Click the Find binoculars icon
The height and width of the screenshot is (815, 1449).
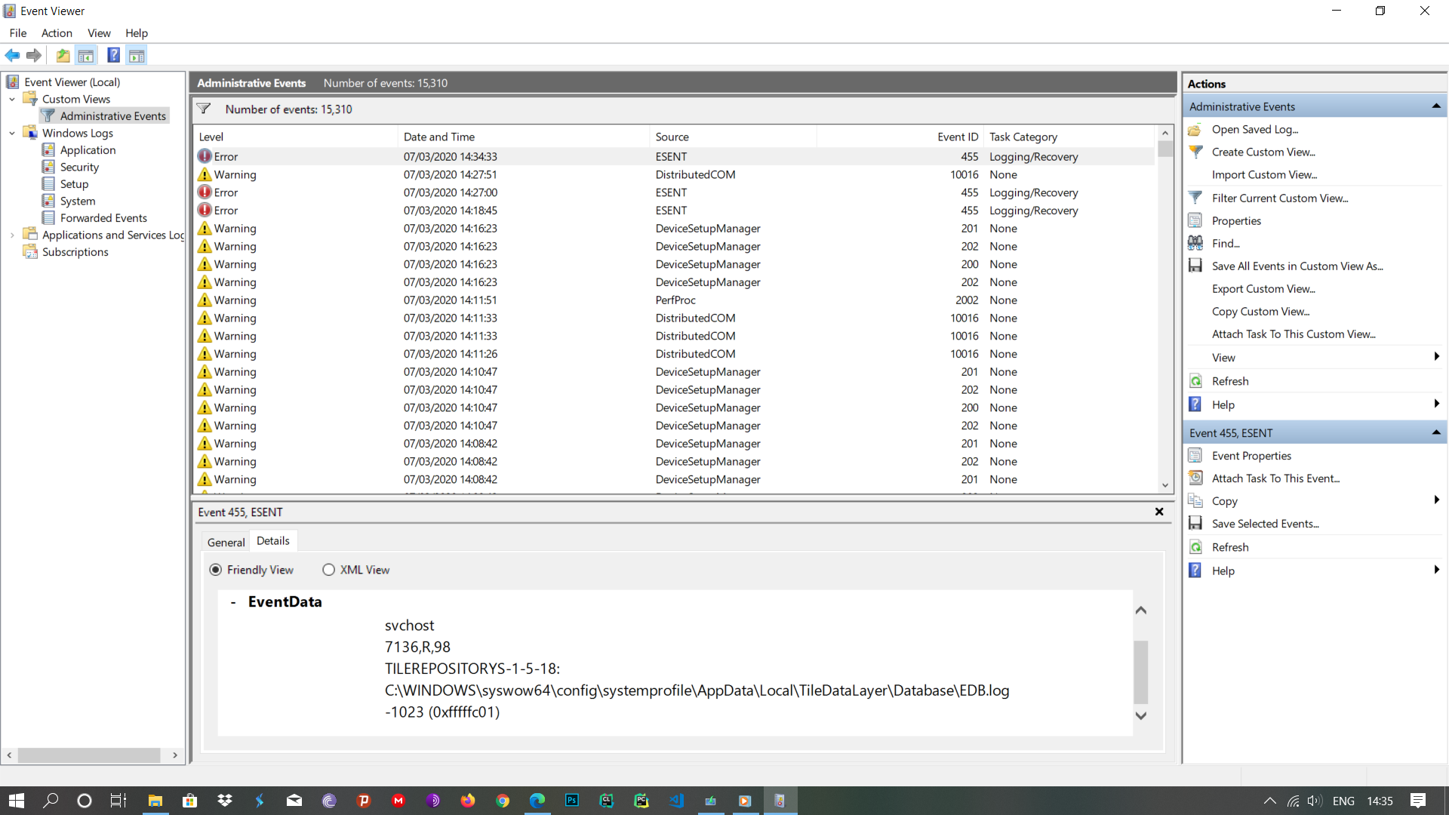click(1195, 243)
